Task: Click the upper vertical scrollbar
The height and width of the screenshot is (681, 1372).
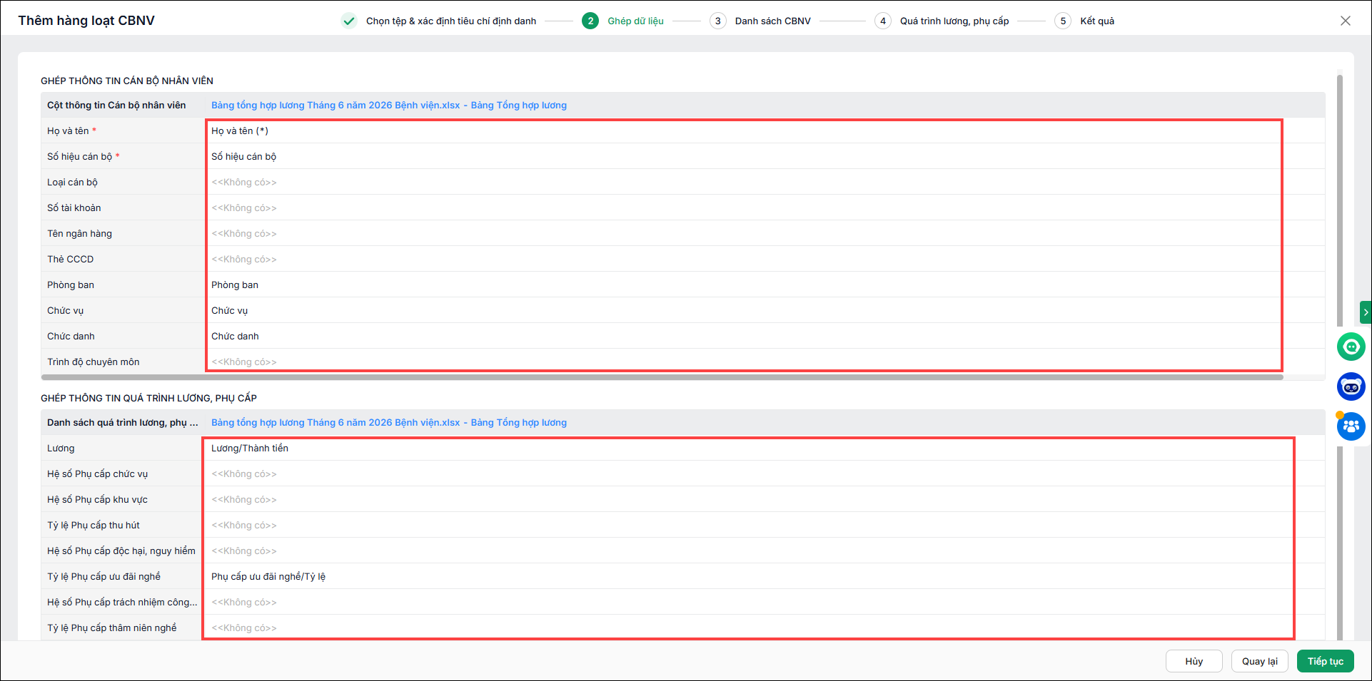Action: (x=1340, y=200)
